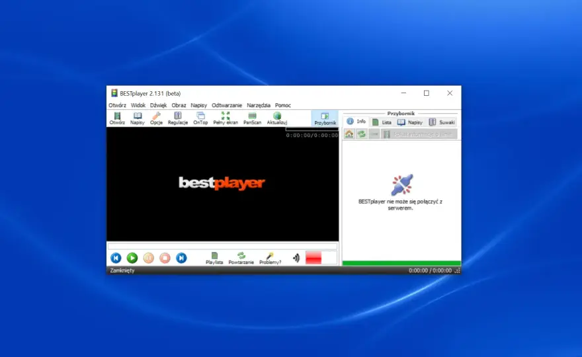Switch to the Lista tab in Przybornik

382,122
